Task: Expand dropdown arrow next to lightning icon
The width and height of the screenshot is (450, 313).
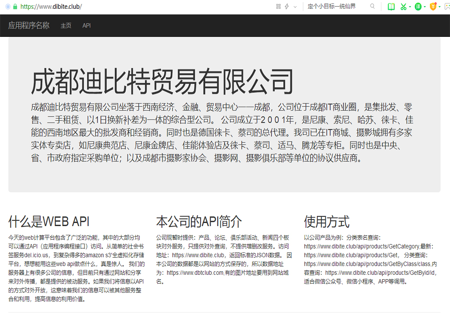Action: pyautogui.click(x=295, y=7)
